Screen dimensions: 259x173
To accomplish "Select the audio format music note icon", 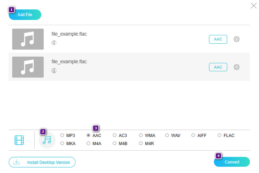I will click(x=47, y=140).
